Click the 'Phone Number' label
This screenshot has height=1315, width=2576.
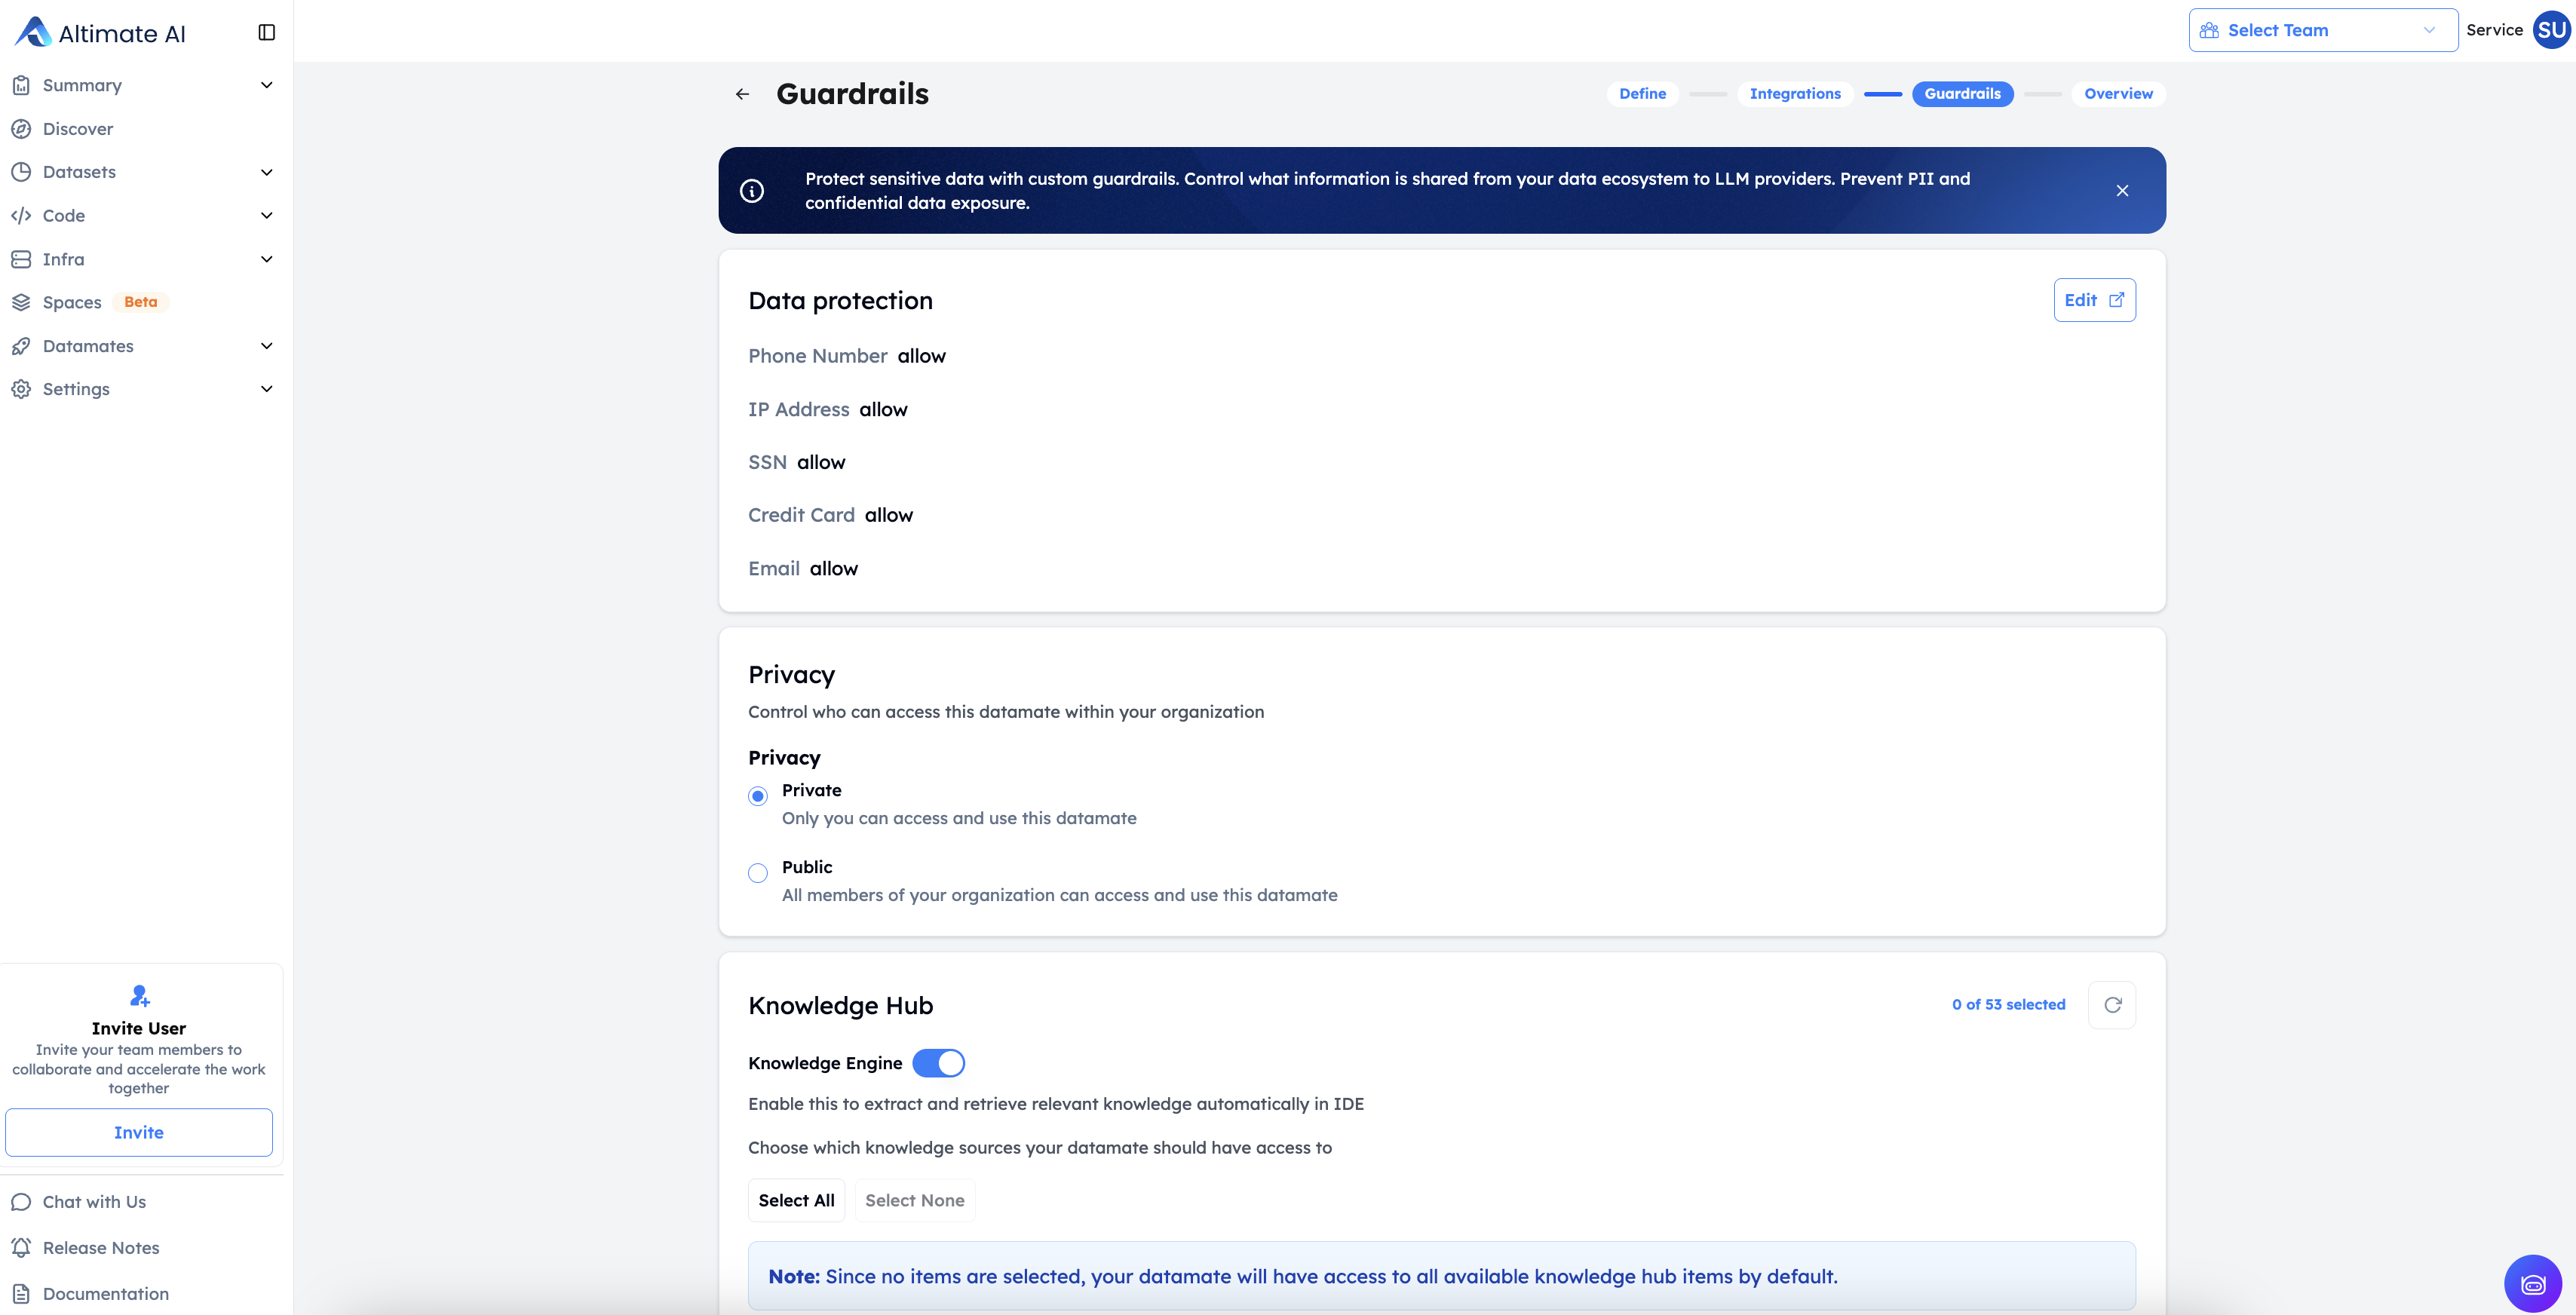(817, 356)
